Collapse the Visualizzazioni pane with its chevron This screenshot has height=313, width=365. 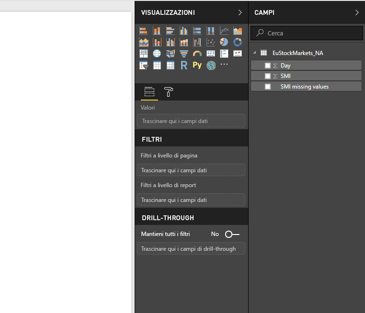click(x=240, y=12)
